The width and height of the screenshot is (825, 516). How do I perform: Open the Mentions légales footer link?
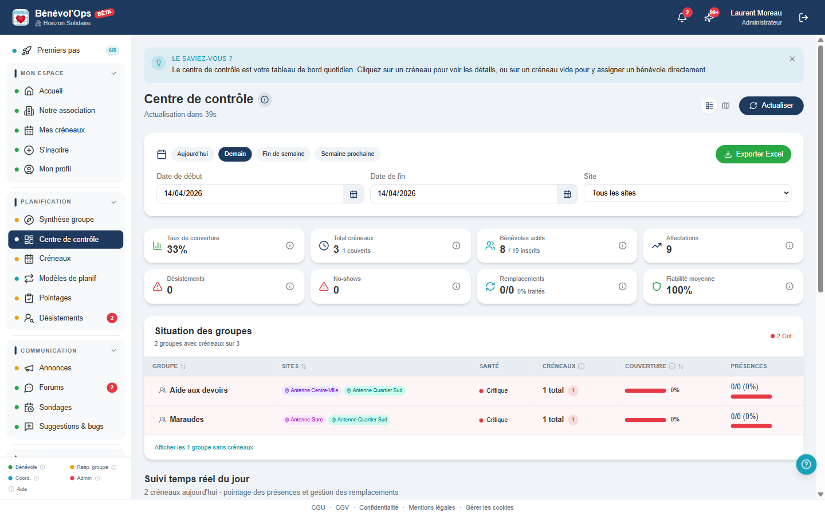tap(432, 508)
